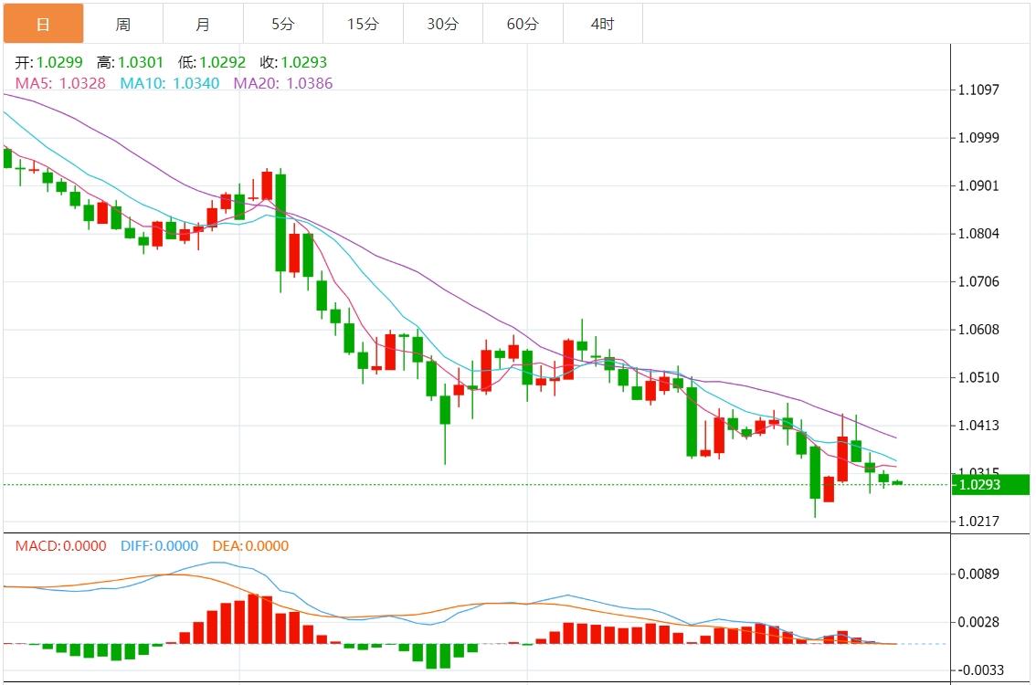Image resolution: width=1036 pixels, height=685 pixels.
Task: Select the 15分 timeframe tab
Action: (363, 24)
